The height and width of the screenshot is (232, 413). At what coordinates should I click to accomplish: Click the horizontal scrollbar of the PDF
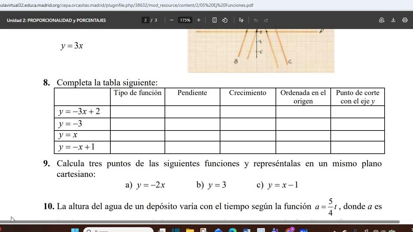pos(200,222)
